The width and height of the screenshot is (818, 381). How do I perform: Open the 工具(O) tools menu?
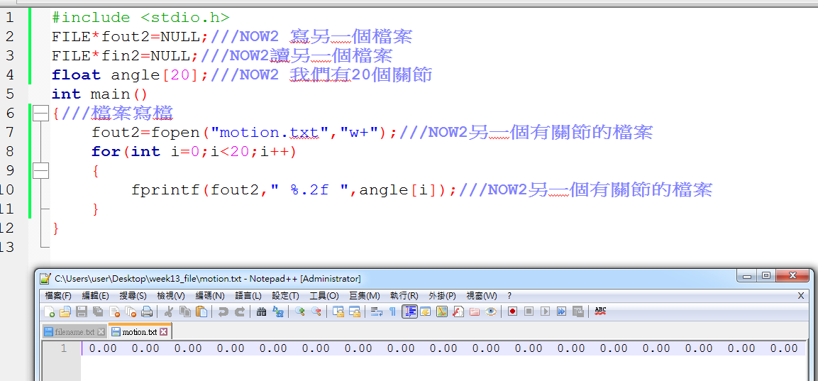[x=324, y=296]
